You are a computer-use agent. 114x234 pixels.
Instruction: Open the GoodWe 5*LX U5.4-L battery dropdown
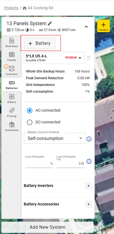[x=54, y=58]
